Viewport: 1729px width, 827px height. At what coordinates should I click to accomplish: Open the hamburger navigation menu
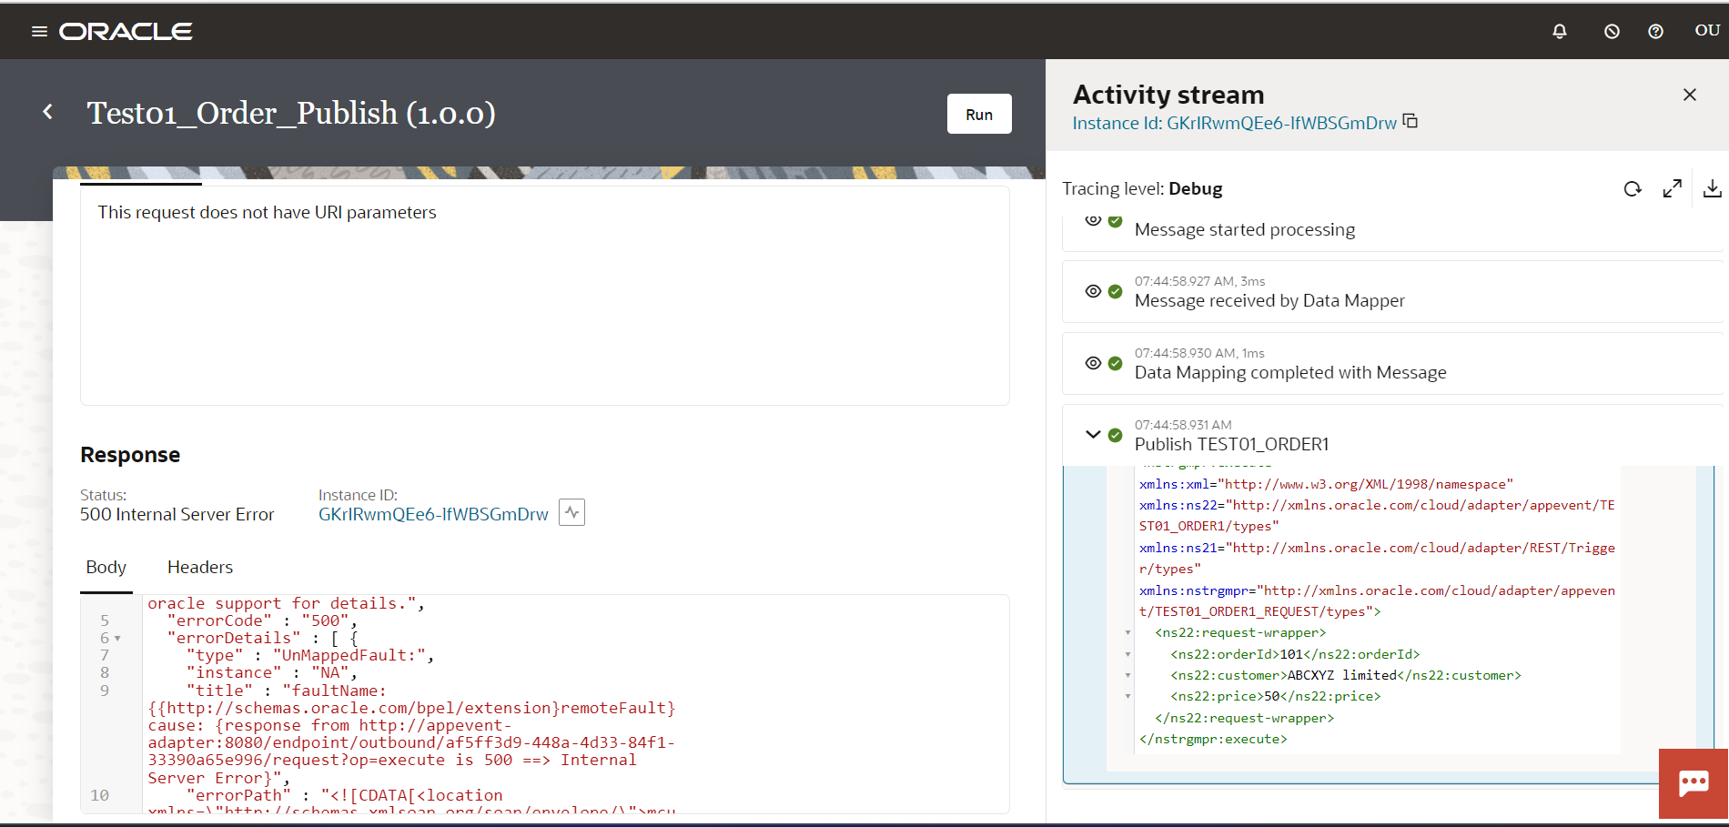click(39, 32)
